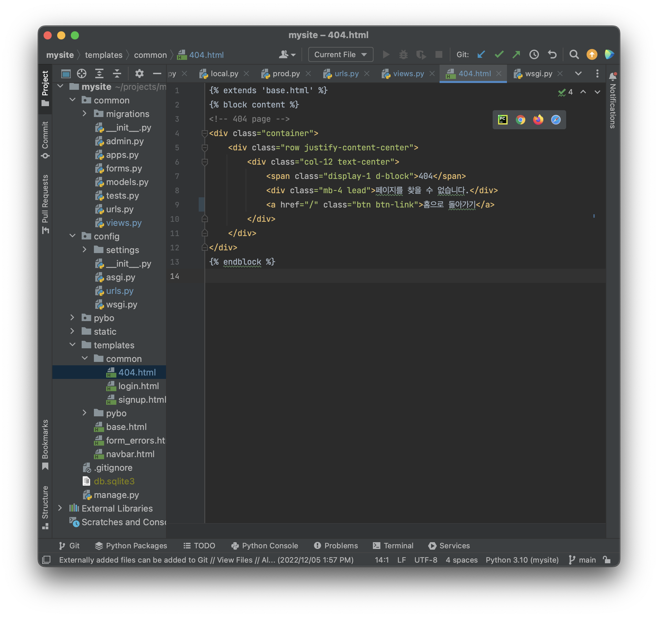
Task: Click the Git commit checkmark icon
Action: (x=499, y=54)
